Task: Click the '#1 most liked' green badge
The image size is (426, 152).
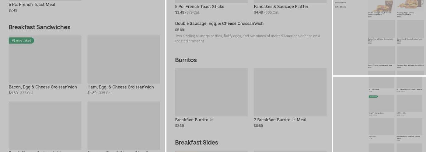Action: pyautogui.click(x=21, y=40)
